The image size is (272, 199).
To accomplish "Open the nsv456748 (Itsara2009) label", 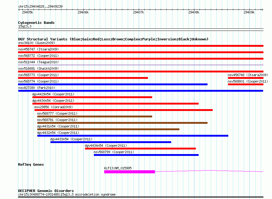I will click(x=248, y=75).
